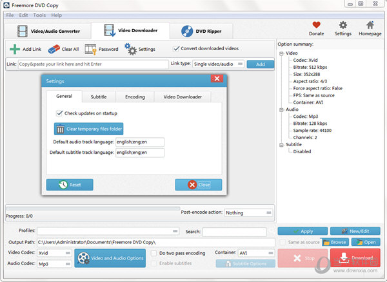The image size is (387, 282).
Task: Click the Add Link green plus icon
Action: tap(15, 49)
